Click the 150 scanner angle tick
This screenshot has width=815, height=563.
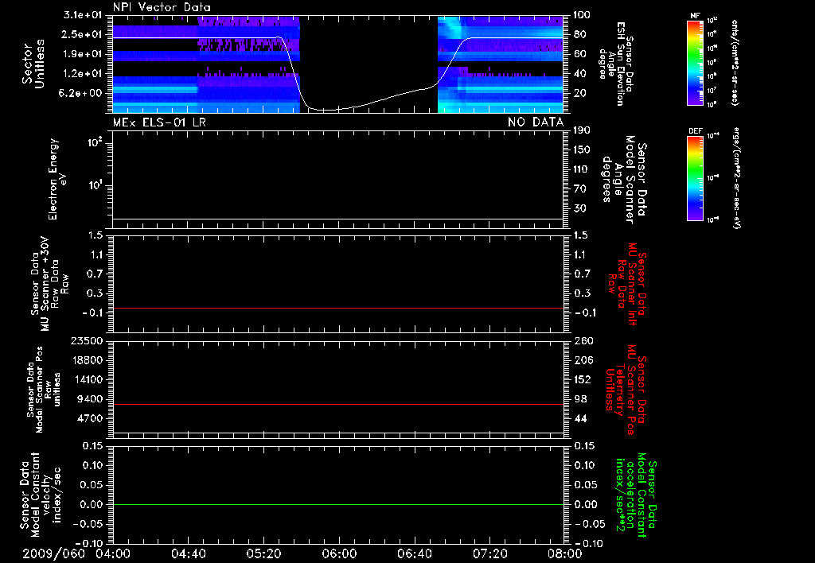[x=583, y=150]
